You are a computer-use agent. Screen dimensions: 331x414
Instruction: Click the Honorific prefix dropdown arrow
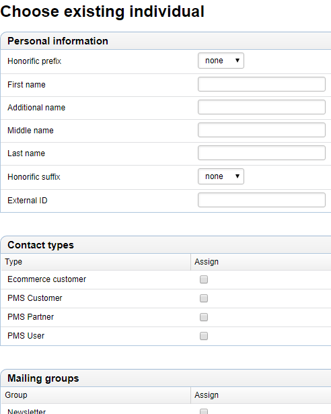coord(237,61)
